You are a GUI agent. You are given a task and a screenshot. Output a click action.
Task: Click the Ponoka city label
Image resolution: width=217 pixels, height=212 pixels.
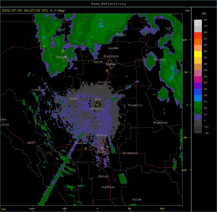(121, 34)
